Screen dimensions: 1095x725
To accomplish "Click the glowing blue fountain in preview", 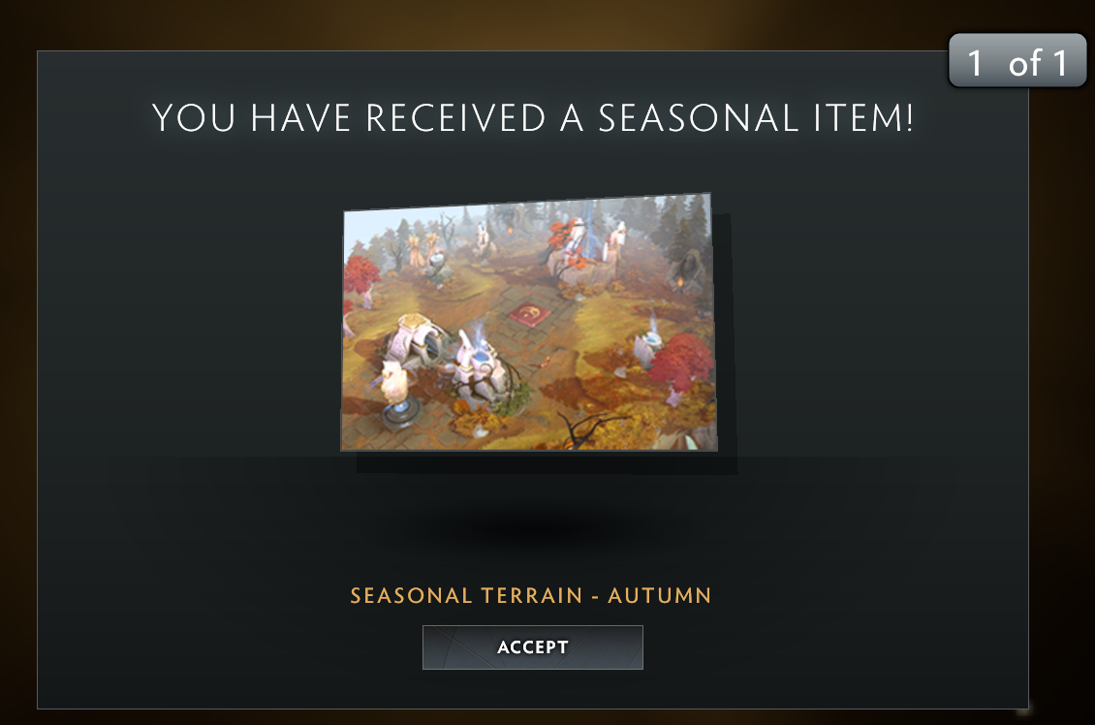I will click(x=649, y=341).
